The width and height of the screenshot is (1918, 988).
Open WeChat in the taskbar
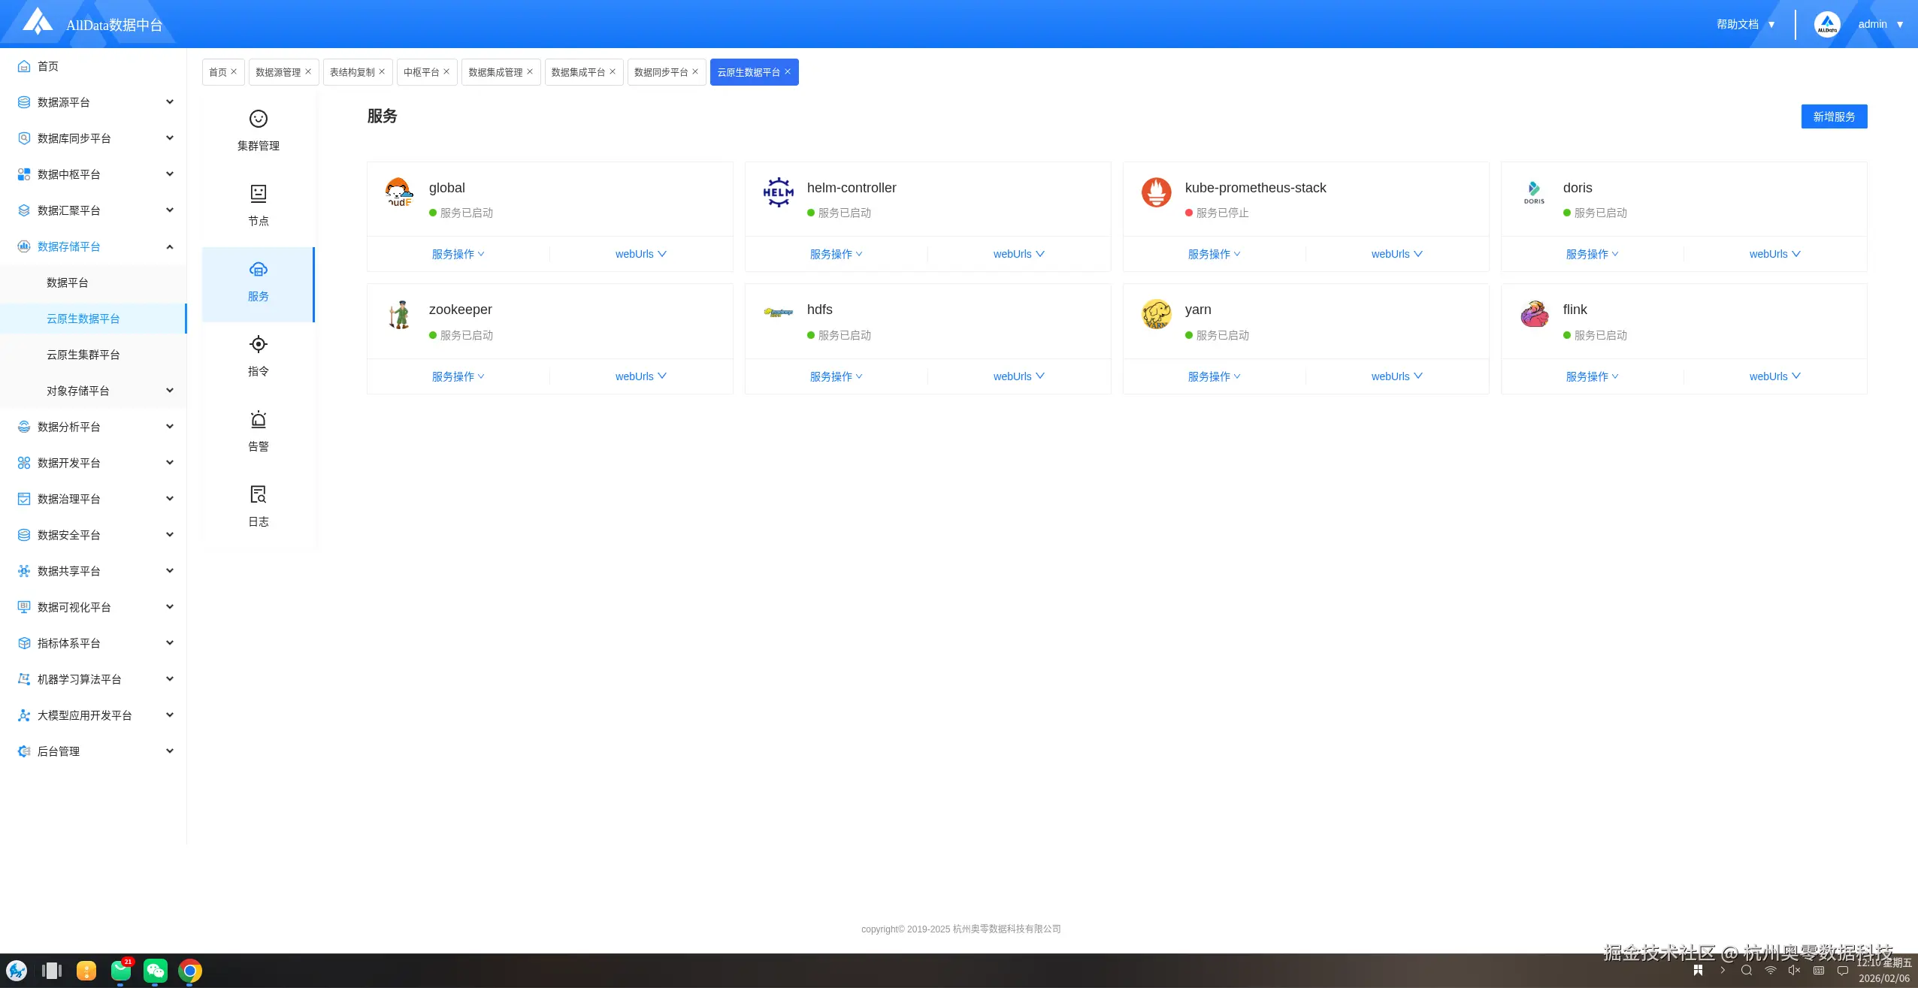pyautogui.click(x=155, y=971)
